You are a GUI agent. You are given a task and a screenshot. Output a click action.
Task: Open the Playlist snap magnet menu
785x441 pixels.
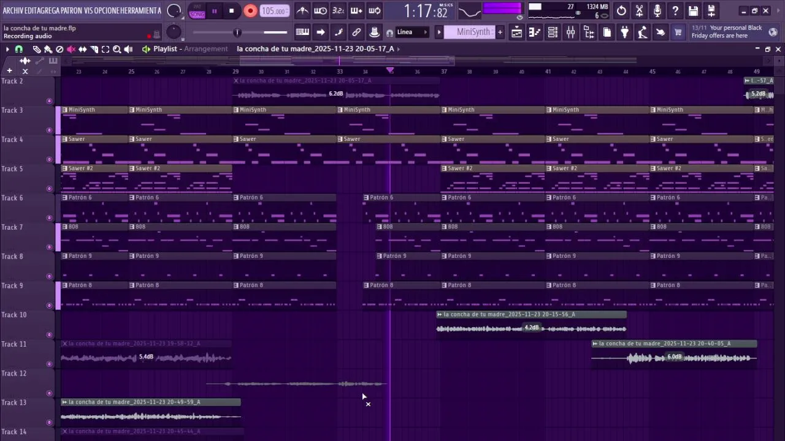tap(19, 49)
